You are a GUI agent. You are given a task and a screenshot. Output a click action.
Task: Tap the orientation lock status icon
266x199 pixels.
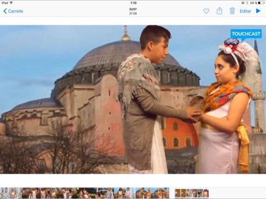pos(243,3)
